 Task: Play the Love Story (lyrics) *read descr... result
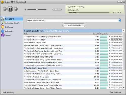click(x=110, y=59)
